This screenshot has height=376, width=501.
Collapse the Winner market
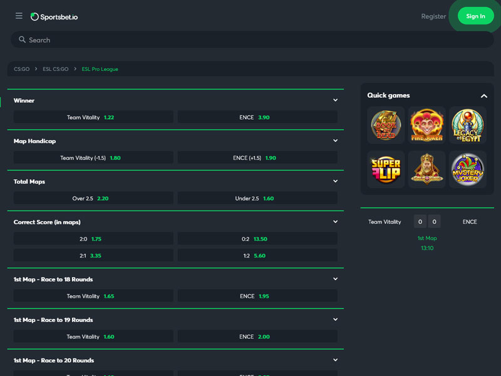[335, 100]
